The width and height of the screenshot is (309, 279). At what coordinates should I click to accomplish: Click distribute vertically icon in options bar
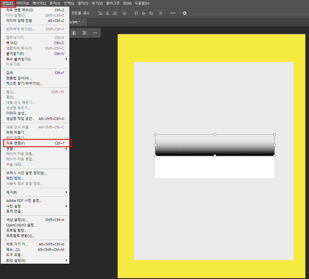click(124, 13)
